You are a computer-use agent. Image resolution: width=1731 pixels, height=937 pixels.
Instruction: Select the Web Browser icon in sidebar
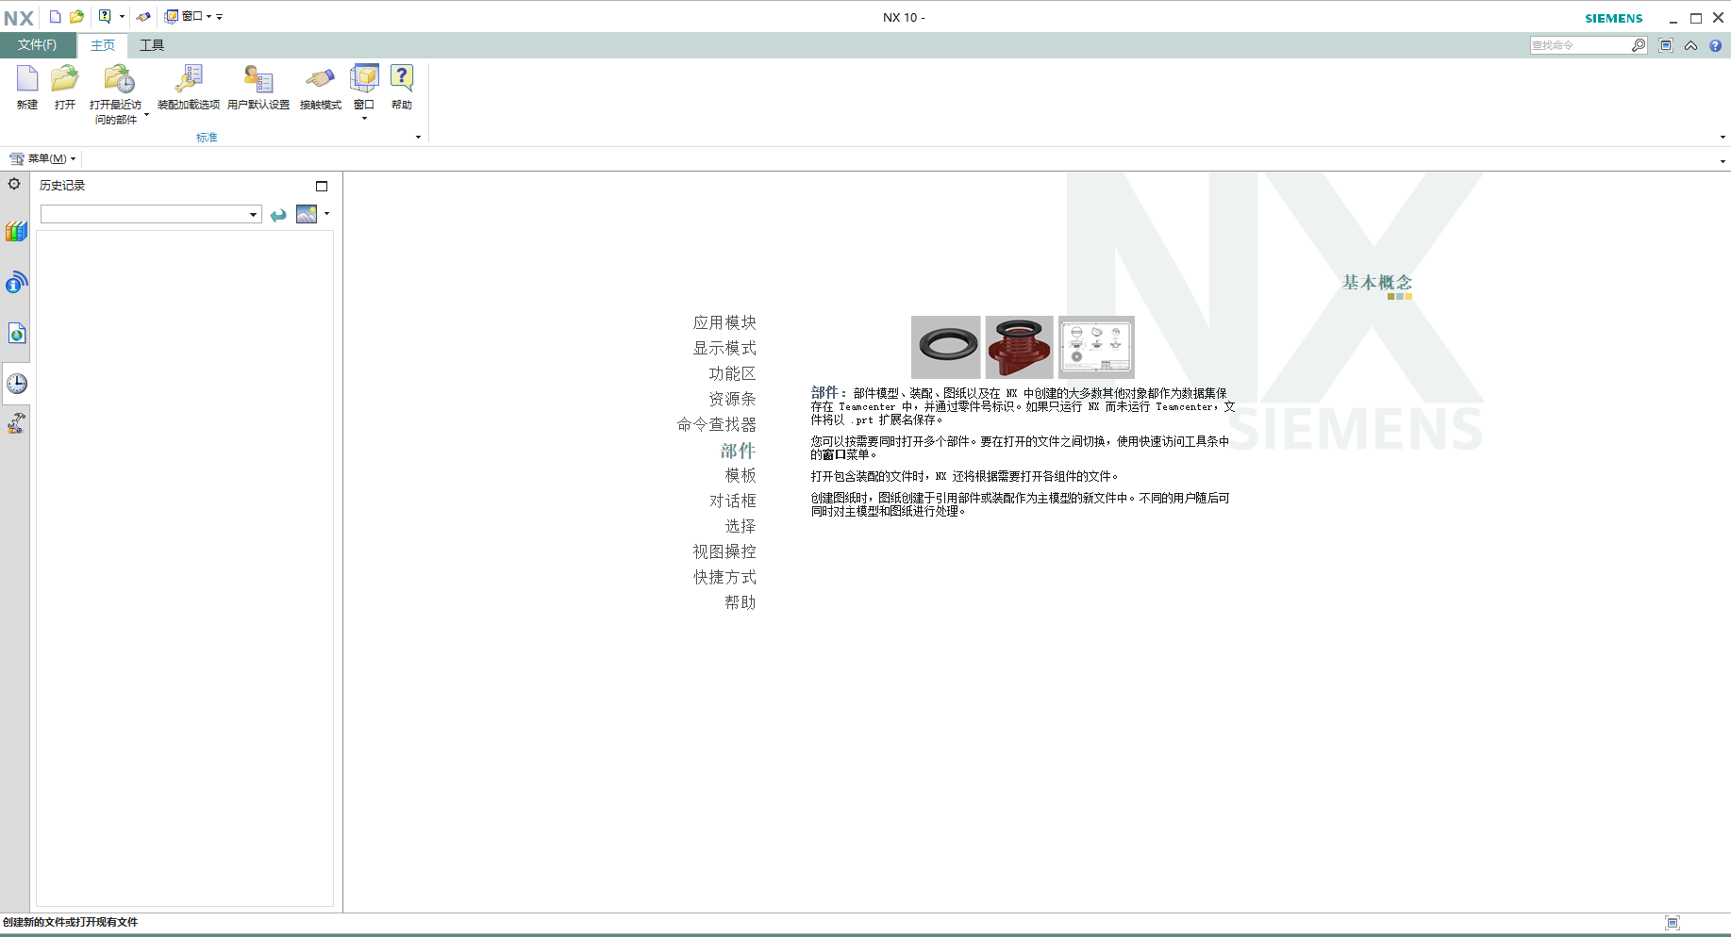click(x=15, y=333)
